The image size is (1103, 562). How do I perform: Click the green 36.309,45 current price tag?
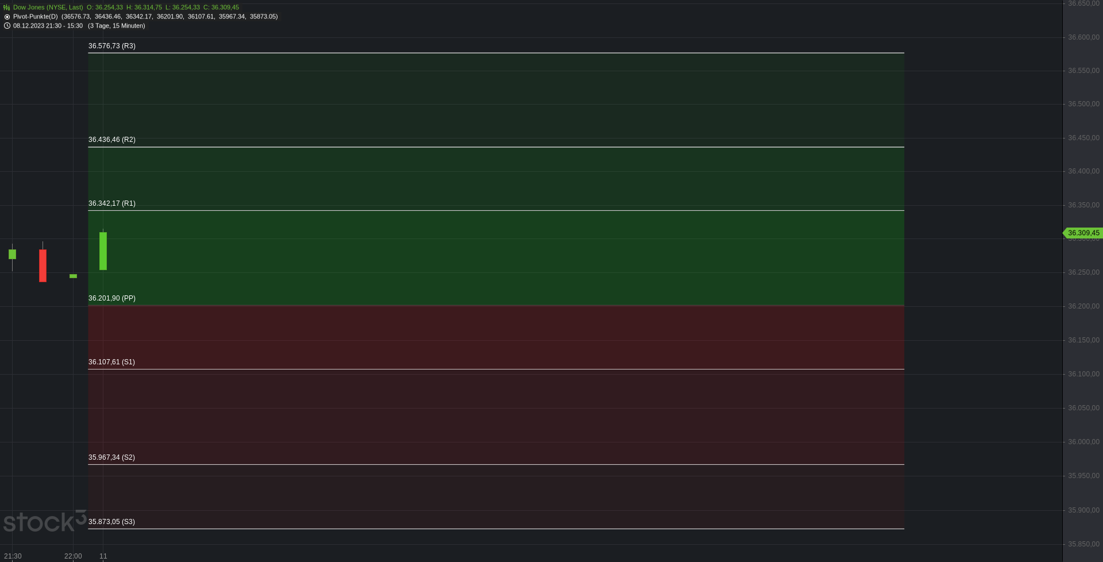click(1082, 233)
